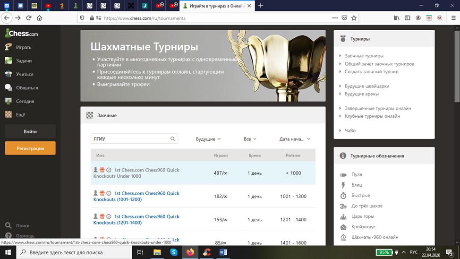Open Chess960 Quick Knockouts (1001-1200) tournament
The width and height of the screenshot is (460, 259).
136,196
